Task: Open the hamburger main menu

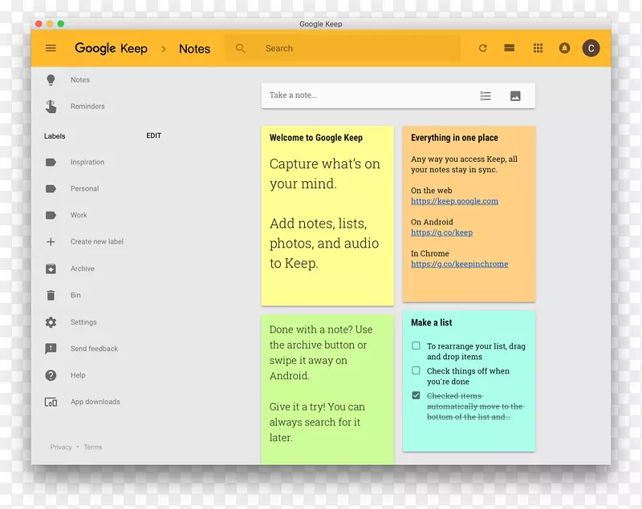Action: pos(51,48)
